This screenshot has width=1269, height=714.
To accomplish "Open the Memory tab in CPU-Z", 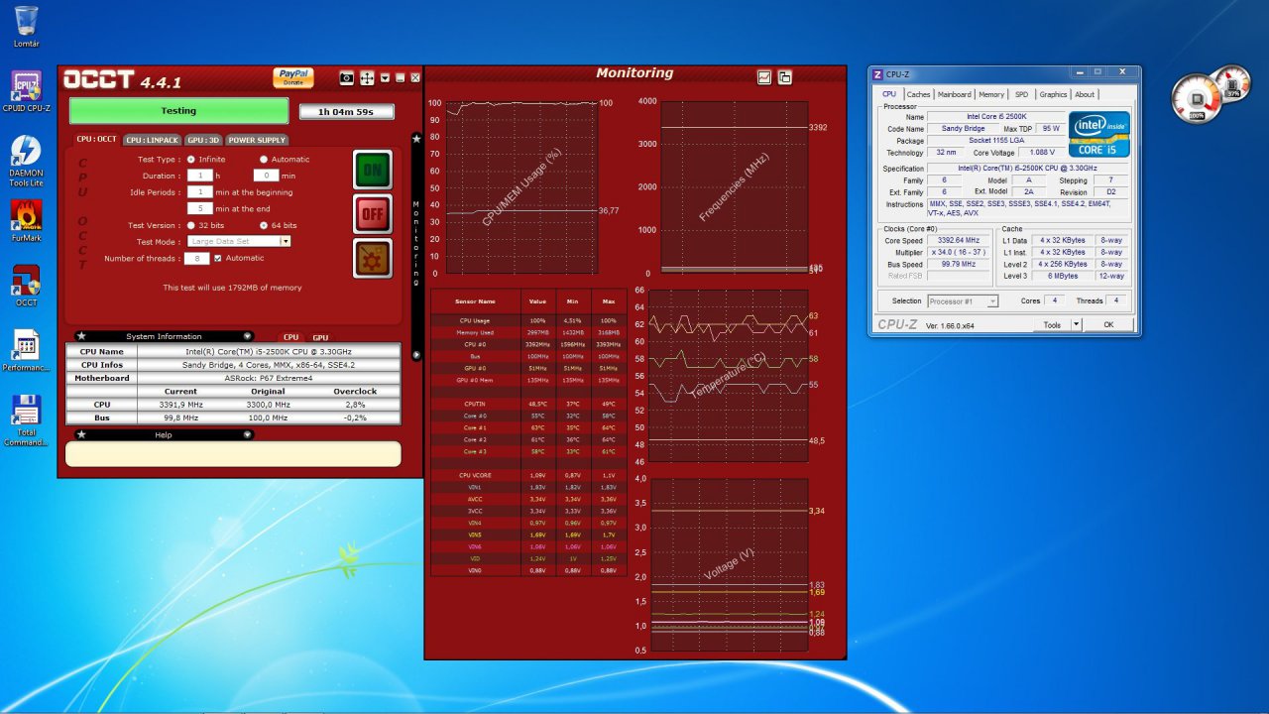I will point(991,94).
